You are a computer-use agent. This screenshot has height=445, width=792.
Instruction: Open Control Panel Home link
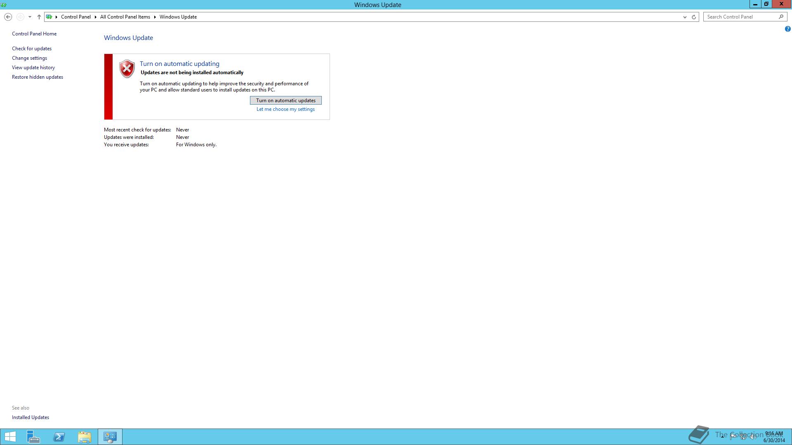point(34,34)
